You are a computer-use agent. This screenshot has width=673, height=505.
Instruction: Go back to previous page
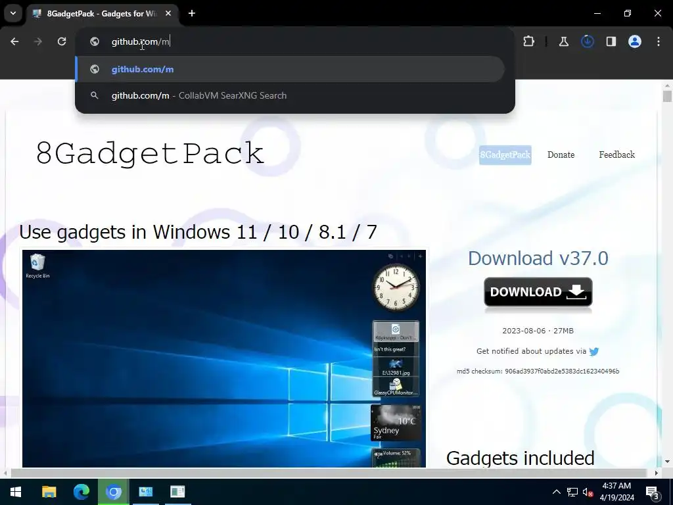click(14, 41)
